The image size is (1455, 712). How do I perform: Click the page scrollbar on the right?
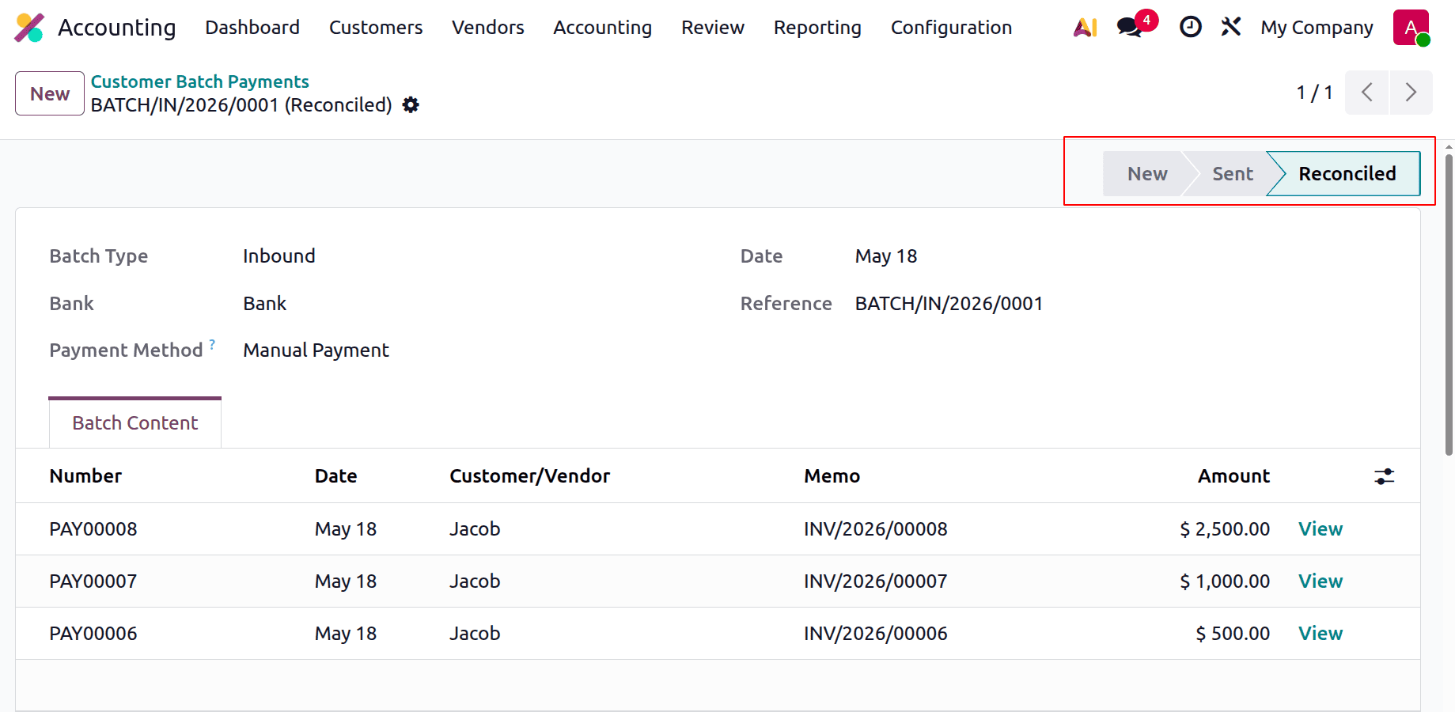pyautogui.click(x=1449, y=305)
